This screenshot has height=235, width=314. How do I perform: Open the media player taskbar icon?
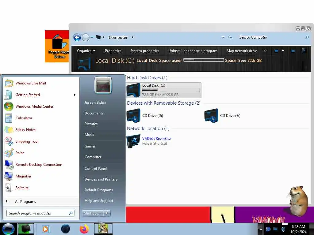(45, 229)
